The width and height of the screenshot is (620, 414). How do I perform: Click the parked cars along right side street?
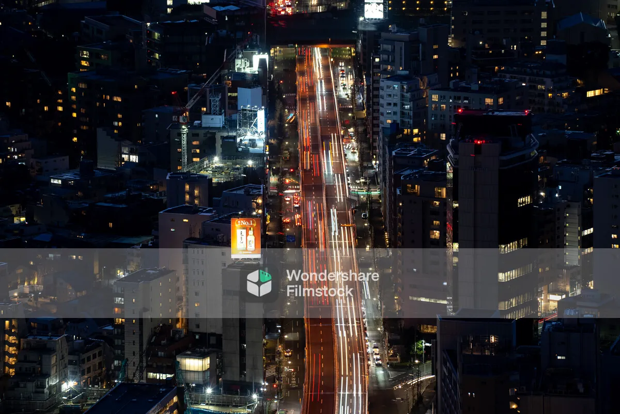tap(376, 355)
